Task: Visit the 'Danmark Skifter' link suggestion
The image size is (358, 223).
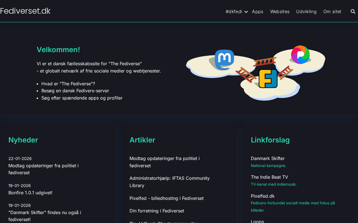Action: (268, 158)
